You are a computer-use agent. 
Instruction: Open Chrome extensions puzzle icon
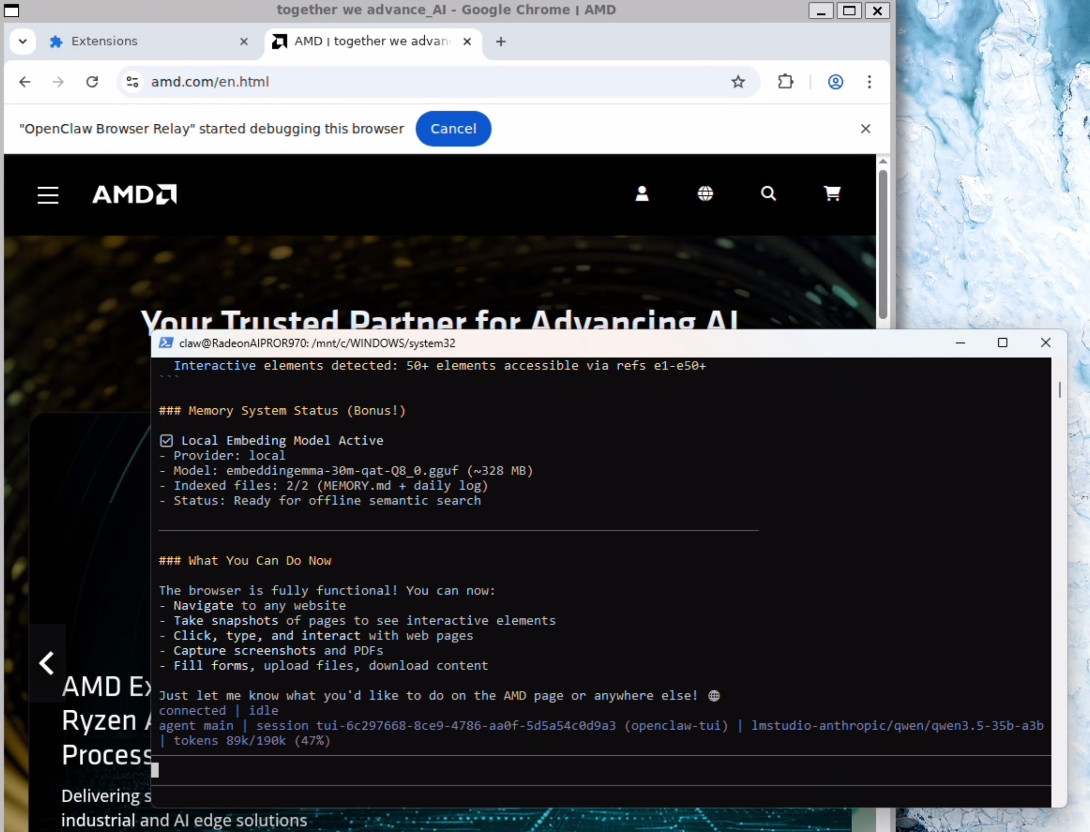786,82
